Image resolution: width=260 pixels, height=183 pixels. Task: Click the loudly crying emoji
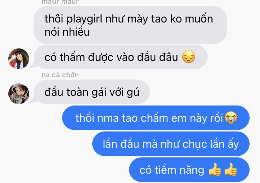click(x=231, y=118)
